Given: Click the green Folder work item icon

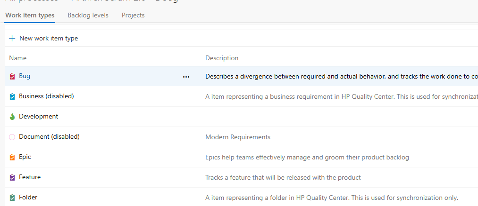Looking at the screenshot, I should (12, 198).
